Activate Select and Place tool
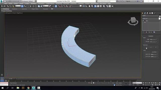161x90 pixels. point(42,6)
